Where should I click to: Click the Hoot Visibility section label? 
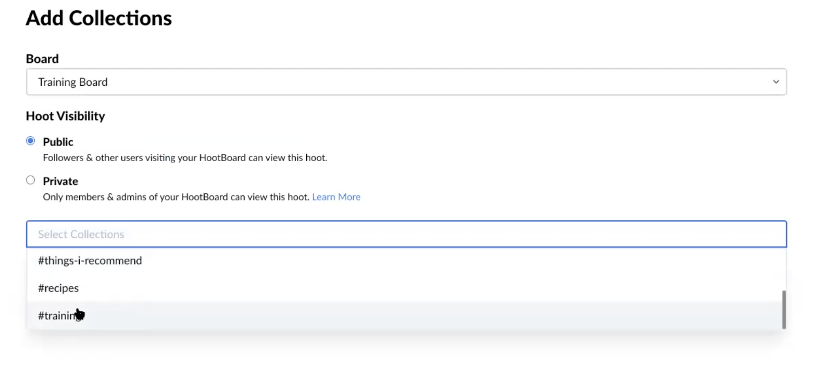coord(65,116)
